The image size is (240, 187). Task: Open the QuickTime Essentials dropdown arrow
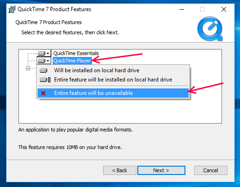[x=48, y=53]
